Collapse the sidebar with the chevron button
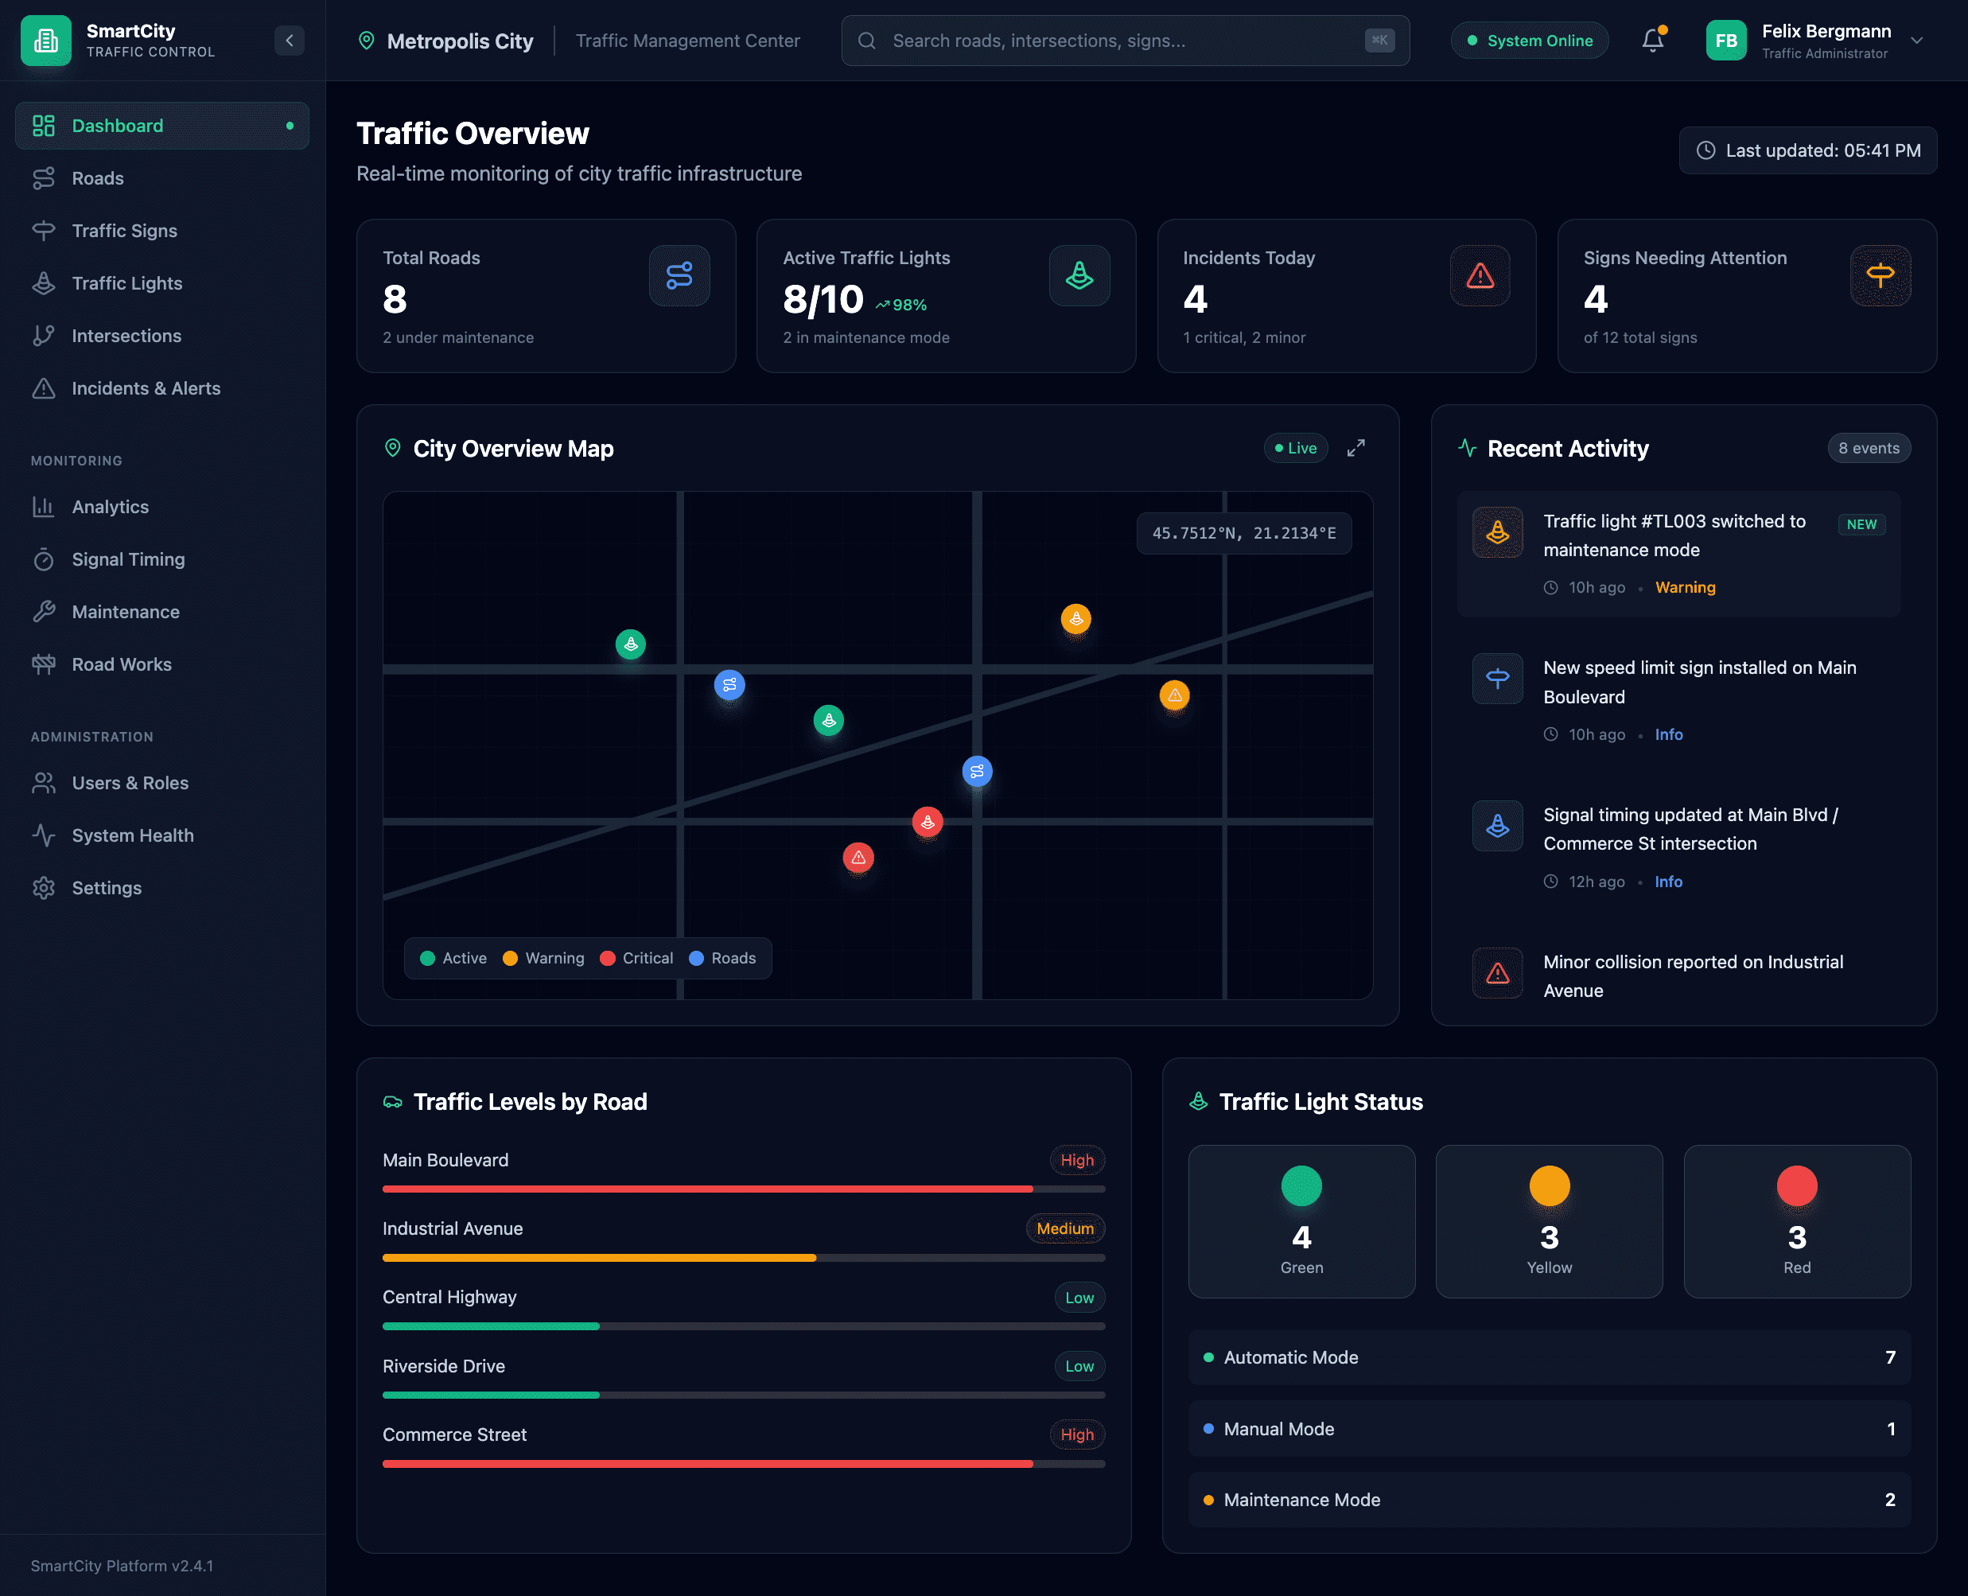The height and width of the screenshot is (1596, 1968). [290, 40]
